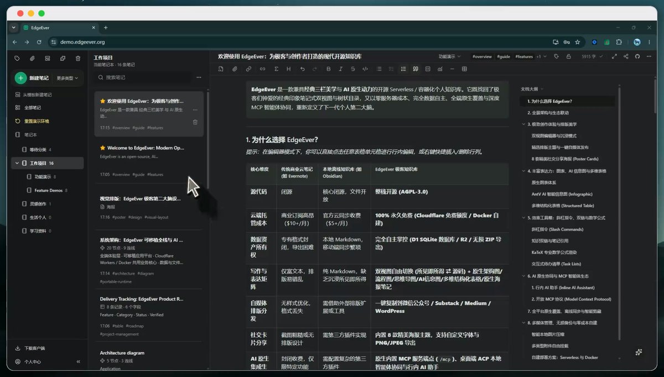Click the insert link toolbar icon
This screenshot has height=377, width=664.
[248, 69]
